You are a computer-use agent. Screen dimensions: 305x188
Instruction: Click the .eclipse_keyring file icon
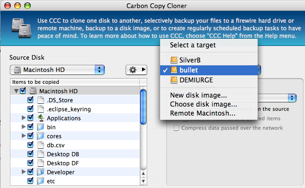tap(40, 109)
